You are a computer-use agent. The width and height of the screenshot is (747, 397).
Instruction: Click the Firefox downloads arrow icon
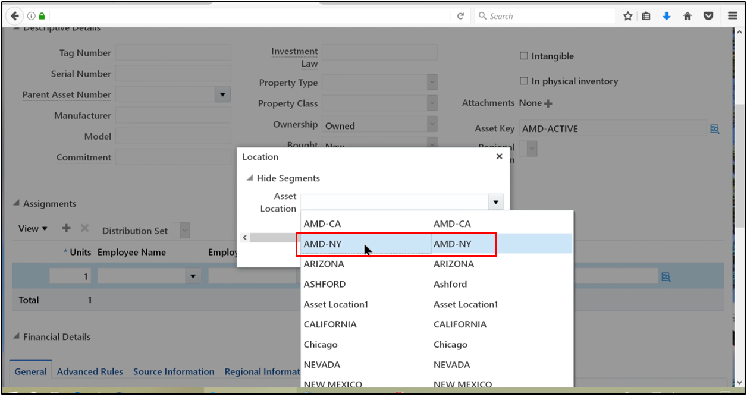[667, 16]
